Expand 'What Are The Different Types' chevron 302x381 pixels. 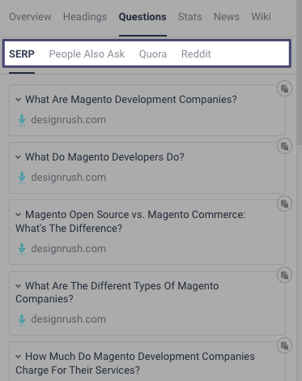coord(19,286)
